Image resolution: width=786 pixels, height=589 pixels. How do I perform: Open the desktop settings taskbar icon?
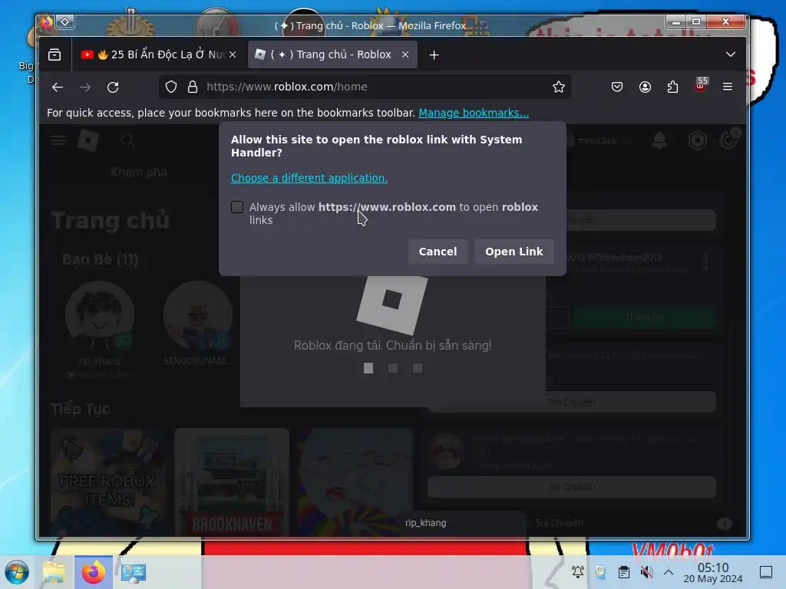(x=133, y=572)
